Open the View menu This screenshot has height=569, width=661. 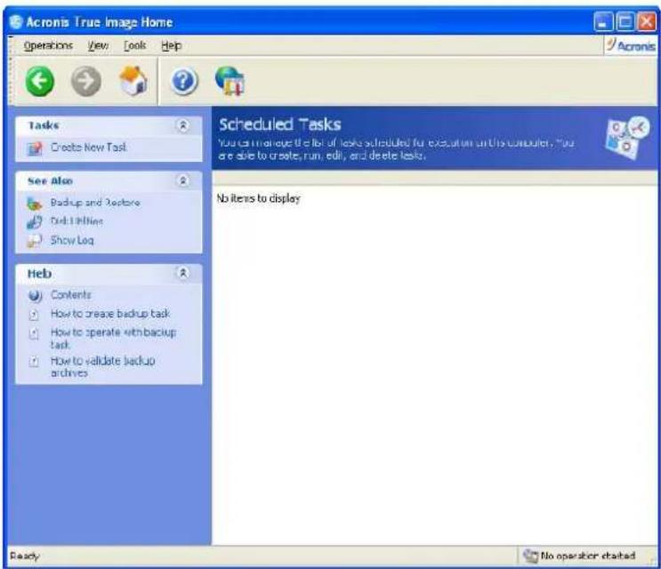98,45
